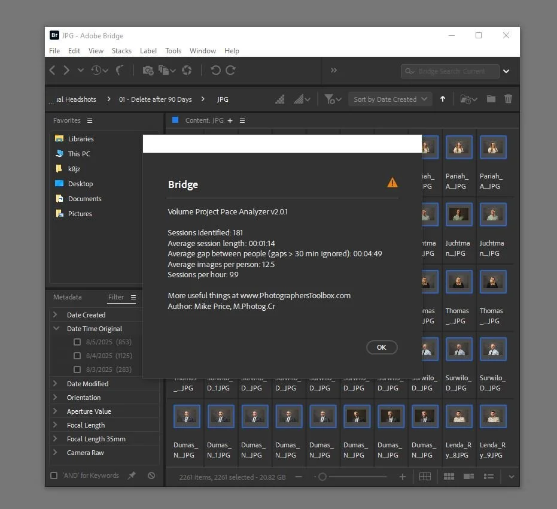Click the thumbnail quality icon
The image size is (557, 509).
coord(280,99)
